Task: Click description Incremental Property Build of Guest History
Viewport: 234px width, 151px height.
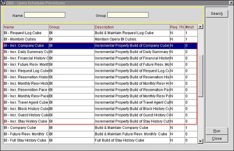Action: tap(132, 115)
